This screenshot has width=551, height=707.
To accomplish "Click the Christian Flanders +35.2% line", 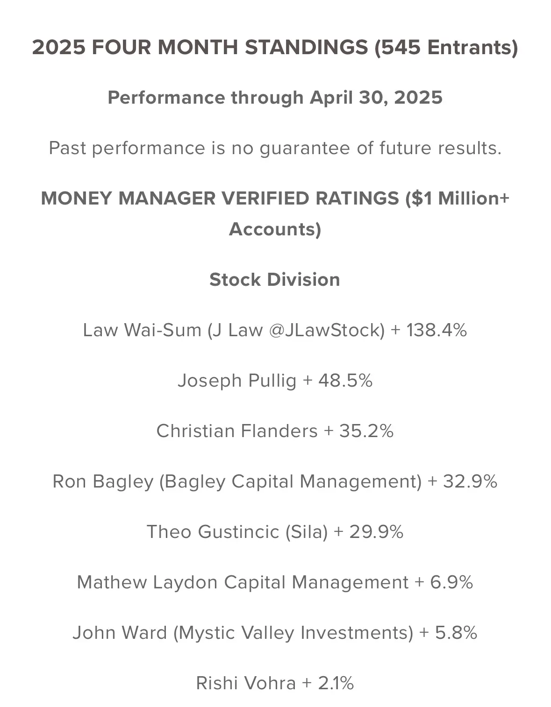I will click(x=275, y=431).
